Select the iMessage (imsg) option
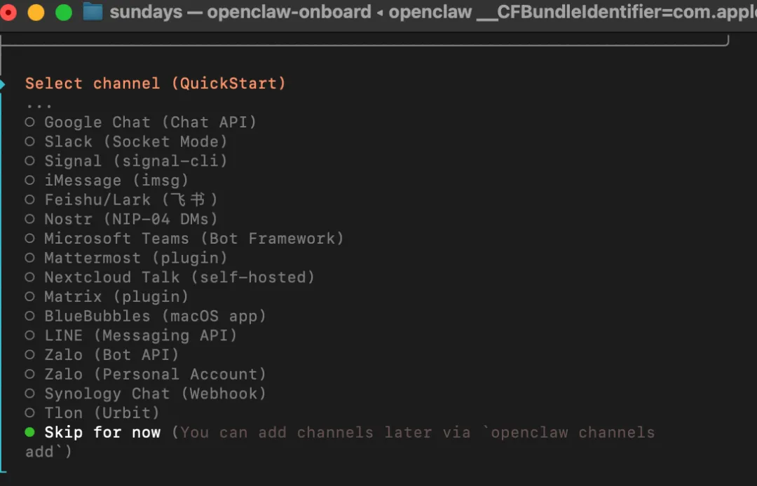 point(116,181)
